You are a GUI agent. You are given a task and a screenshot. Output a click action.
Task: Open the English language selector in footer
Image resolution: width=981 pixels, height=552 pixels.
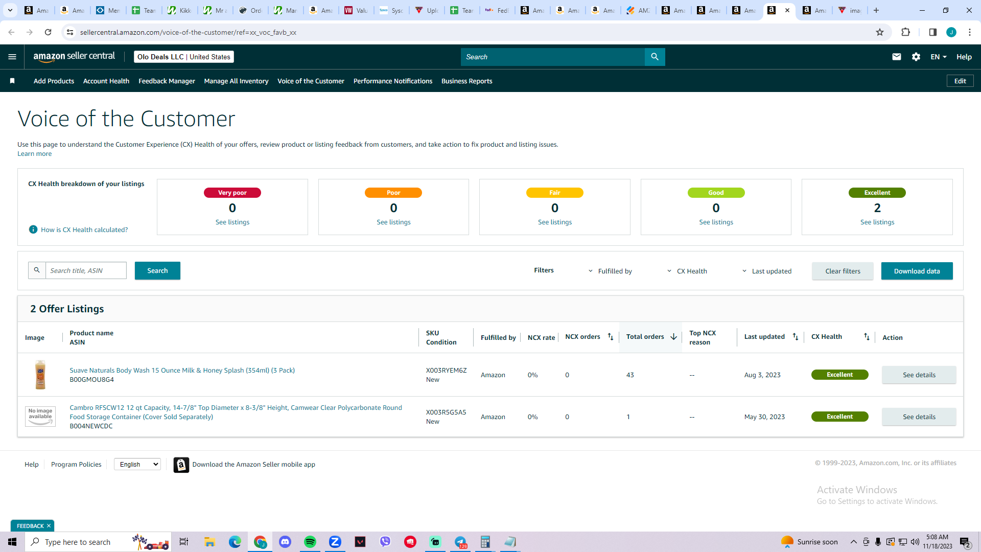137,464
